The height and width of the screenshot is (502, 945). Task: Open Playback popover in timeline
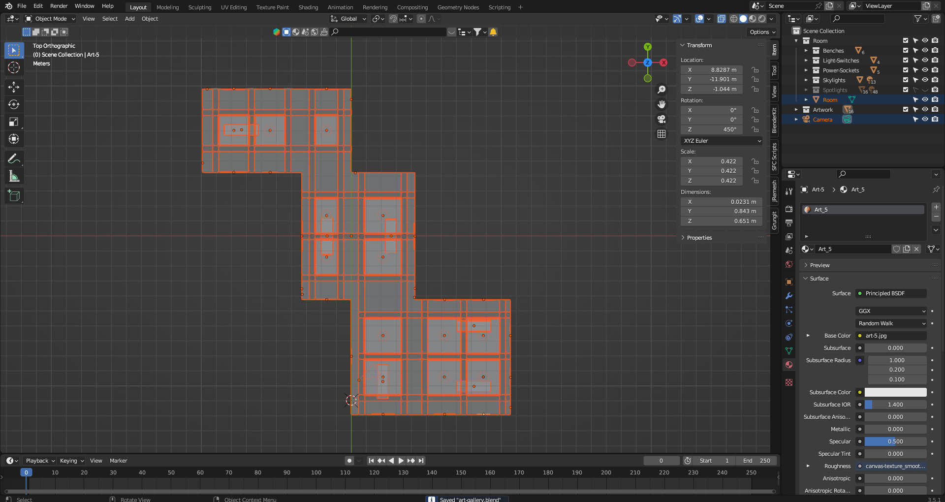(x=40, y=461)
